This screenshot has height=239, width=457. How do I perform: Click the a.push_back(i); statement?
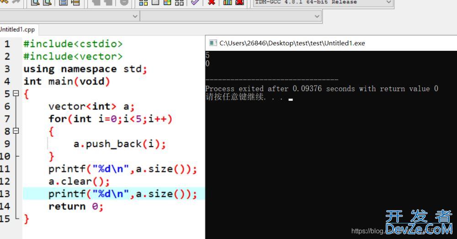tap(119, 144)
